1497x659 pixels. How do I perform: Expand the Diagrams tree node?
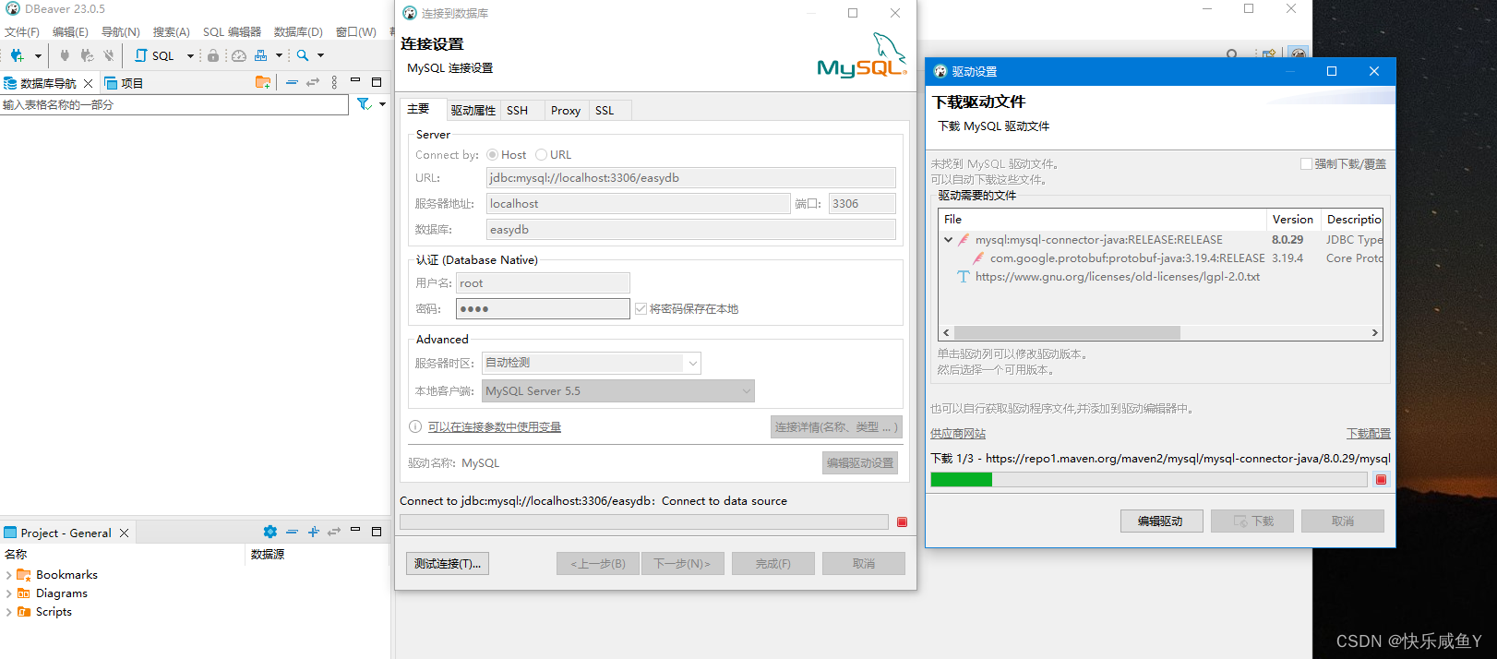coord(8,593)
